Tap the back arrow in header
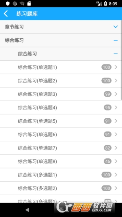Screen dimensions: 122x217 [6, 14]
